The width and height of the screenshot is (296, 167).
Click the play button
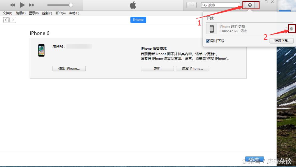point(22,5)
